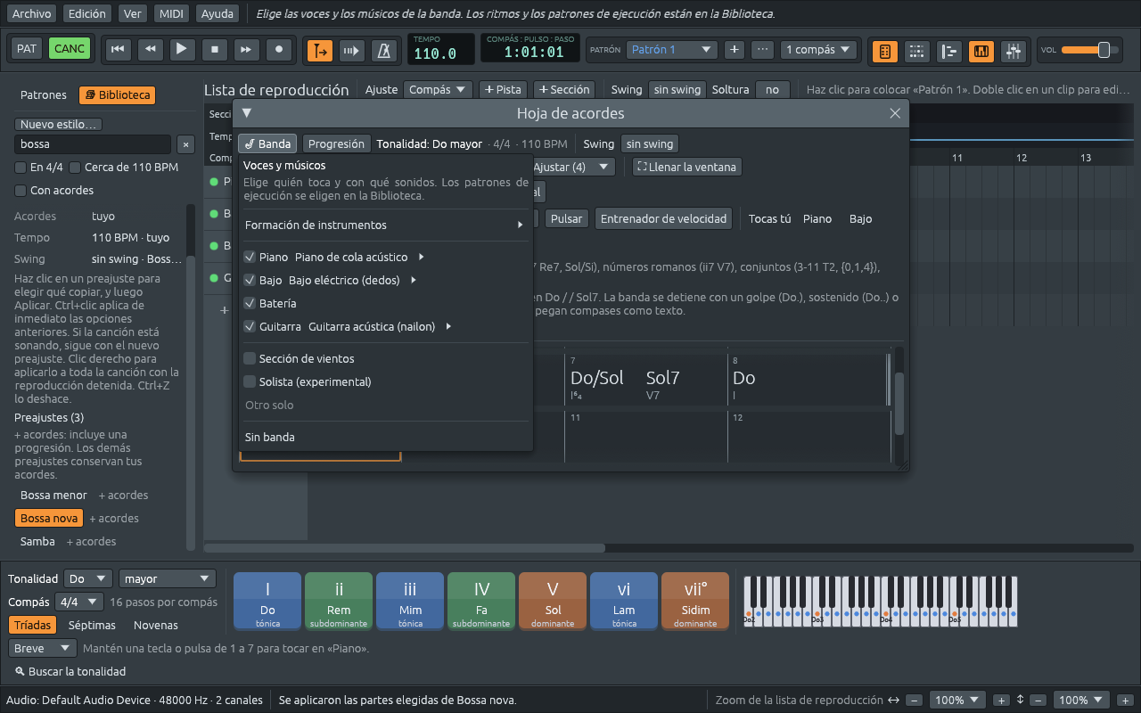
Task: Open the 1 compás length dropdown
Action: (819, 50)
